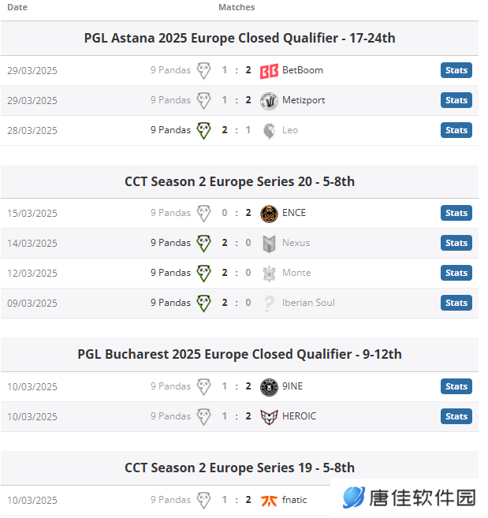Viewport: 488px width, 518px height.
Task: Click the 9INE team logo
Action: click(x=269, y=387)
